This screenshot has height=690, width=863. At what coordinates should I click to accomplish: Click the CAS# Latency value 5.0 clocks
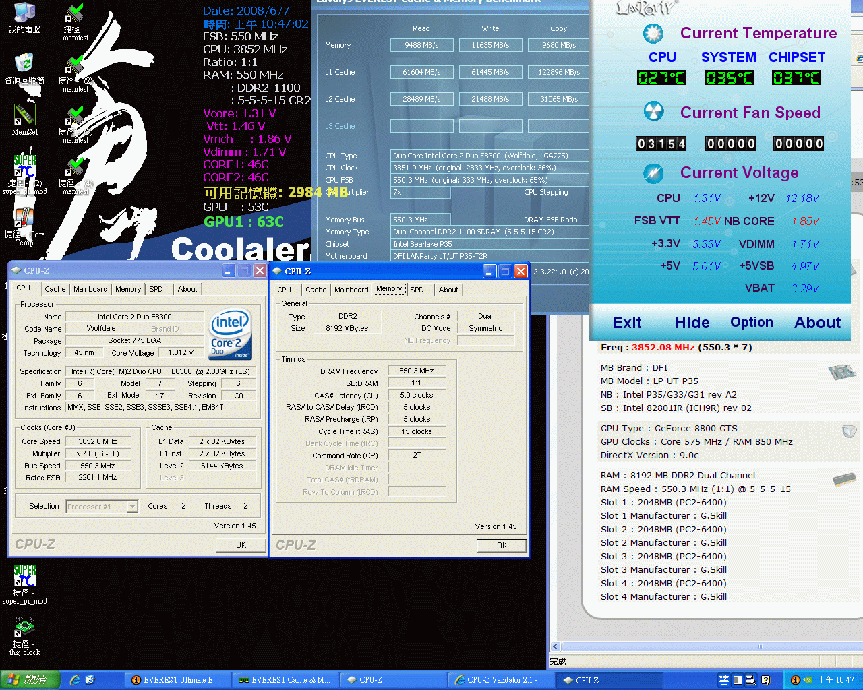(x=417, y=396)
